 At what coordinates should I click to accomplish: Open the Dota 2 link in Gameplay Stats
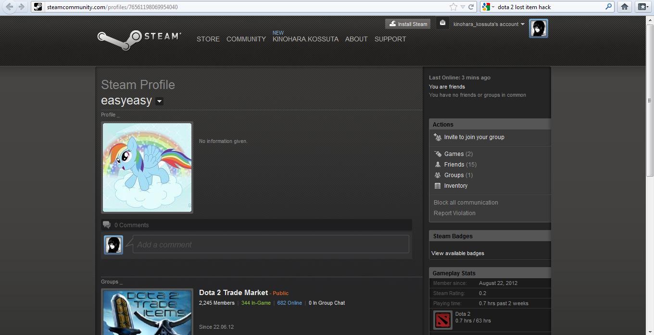[x=463, y=314]
